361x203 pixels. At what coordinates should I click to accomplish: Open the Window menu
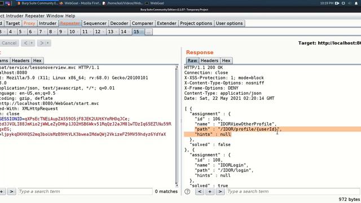[55, 16]
